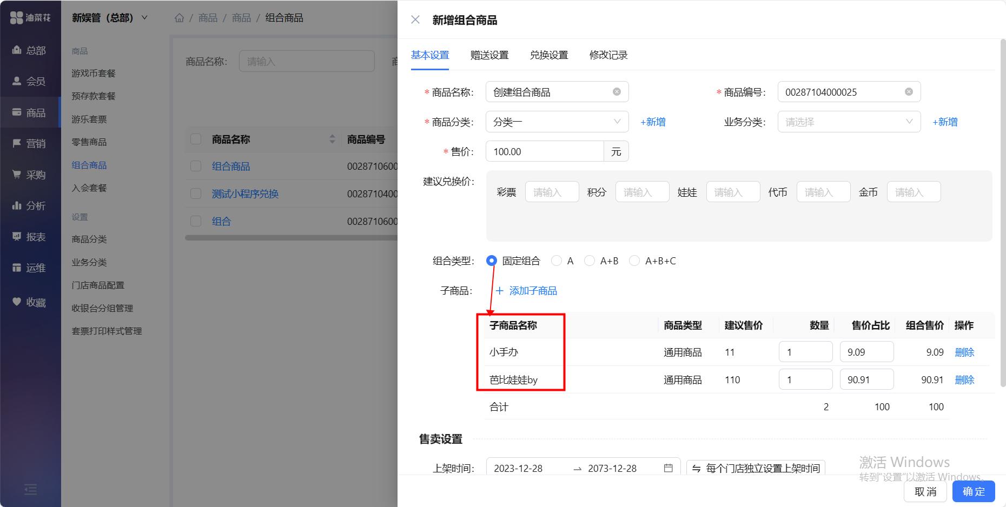Check the 组合商品 row checkbox

tap(196, 166)
